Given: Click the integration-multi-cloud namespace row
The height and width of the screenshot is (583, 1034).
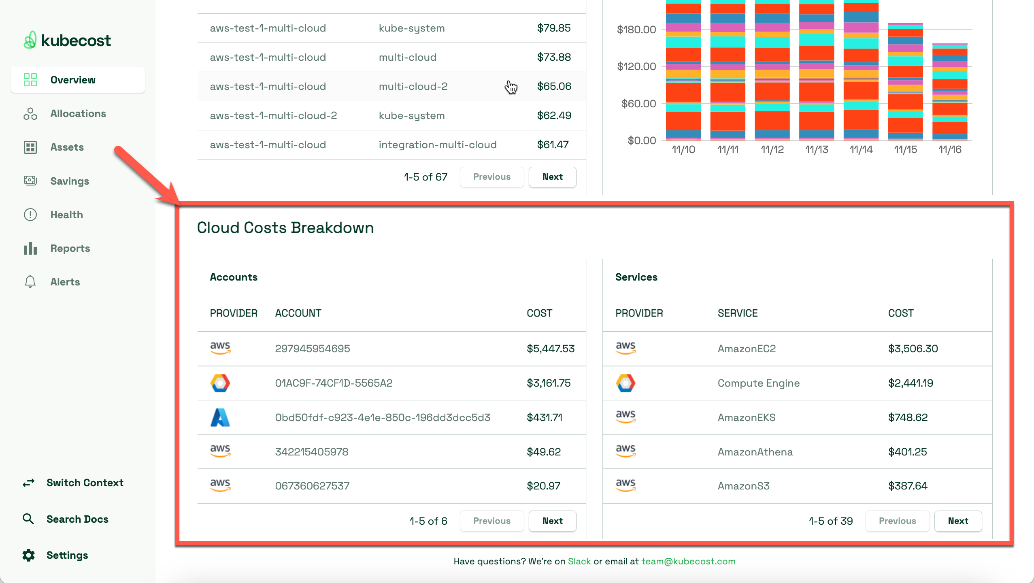Looking at the screenshot, I should pyautogui.click(x=392, y=145).
